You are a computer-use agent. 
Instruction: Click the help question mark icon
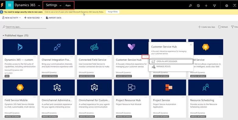click(x=234, y=5)
